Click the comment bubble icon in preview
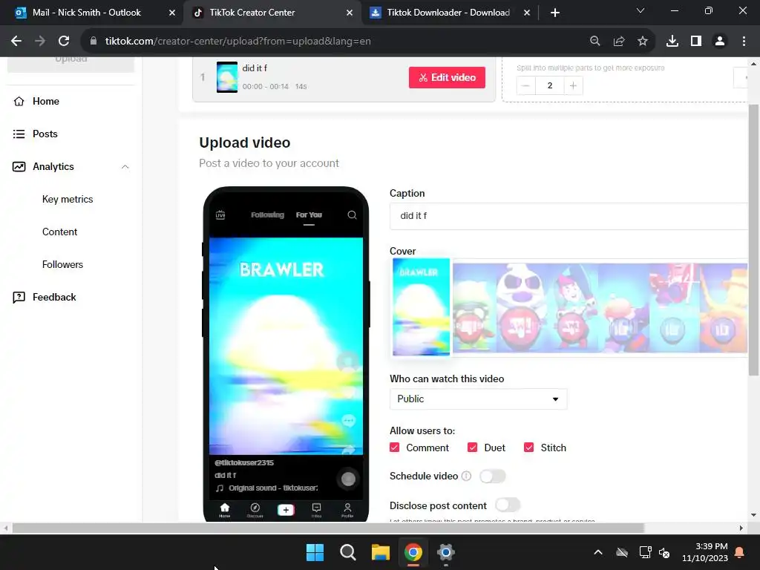 point(349,420)
